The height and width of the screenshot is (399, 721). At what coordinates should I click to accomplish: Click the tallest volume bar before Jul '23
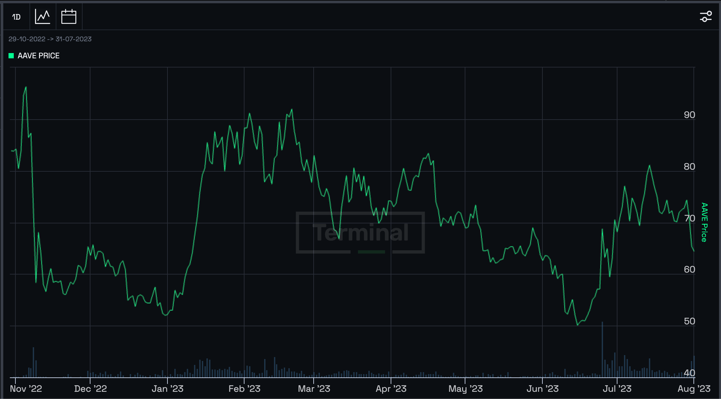tap(602, 350)
